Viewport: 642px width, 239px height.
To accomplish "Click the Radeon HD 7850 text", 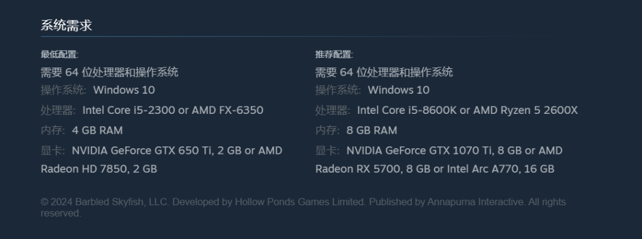I will click(x=98, y=169).
